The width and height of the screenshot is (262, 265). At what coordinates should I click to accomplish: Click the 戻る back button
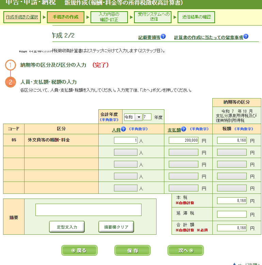[79, 250]
